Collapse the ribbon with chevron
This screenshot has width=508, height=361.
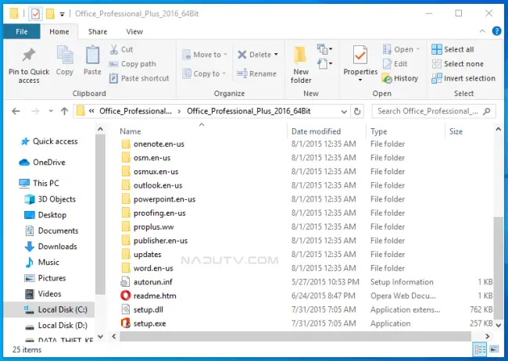[x=482, y=31]
